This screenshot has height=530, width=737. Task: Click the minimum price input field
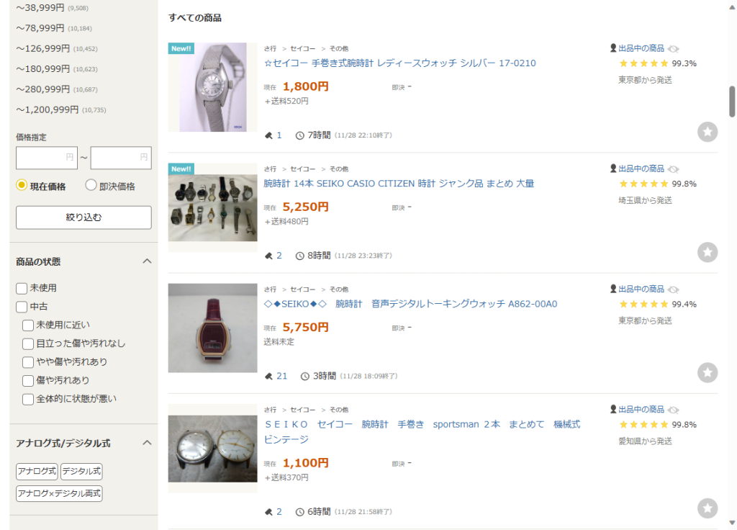click(47, 158)
